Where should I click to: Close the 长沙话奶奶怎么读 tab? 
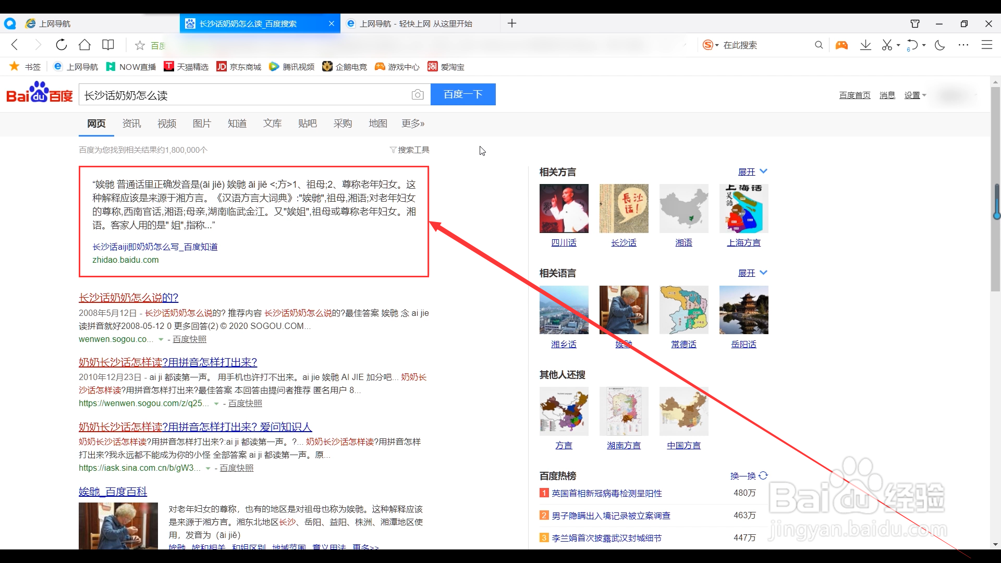pos(332,23)
